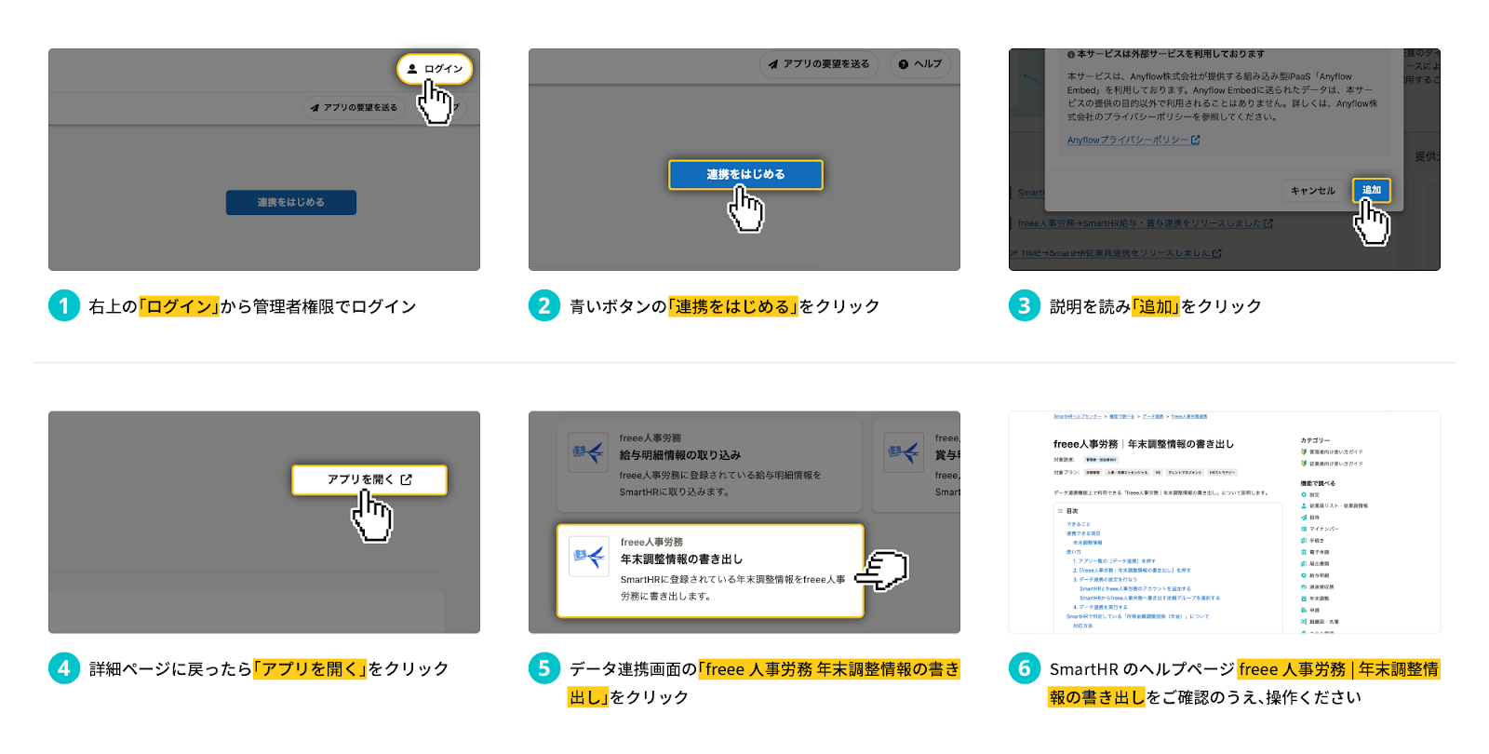The image size is (1489, 754).
Task: Click the データ連携 breadcrumb link
Action: (x=1153, y=417)
